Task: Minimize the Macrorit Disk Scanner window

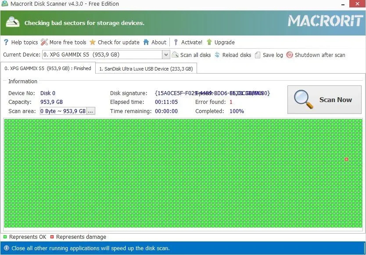Action: click(x=343, y=4)
